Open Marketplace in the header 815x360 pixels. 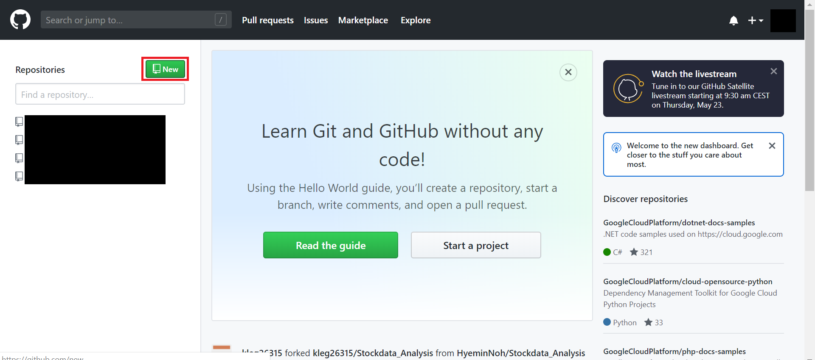pos(363,20)
